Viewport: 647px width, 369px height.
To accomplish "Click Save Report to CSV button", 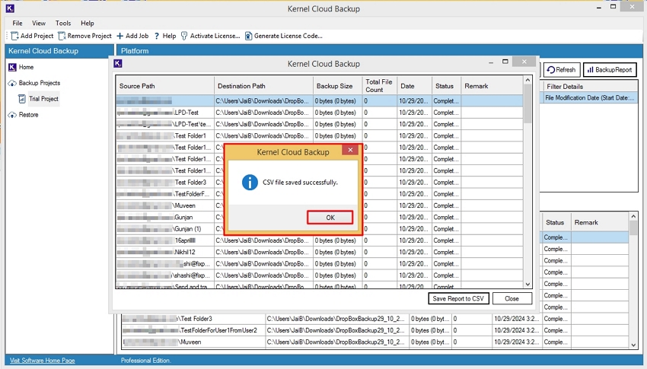I will (x=458, y=298).
